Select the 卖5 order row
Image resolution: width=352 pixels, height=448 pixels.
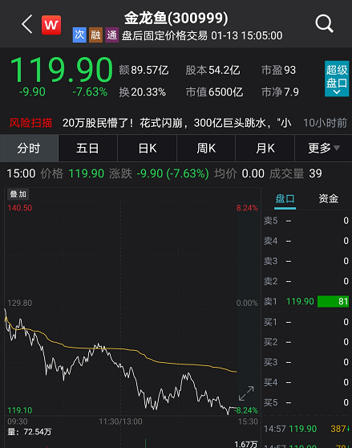[x=306, y=221]
